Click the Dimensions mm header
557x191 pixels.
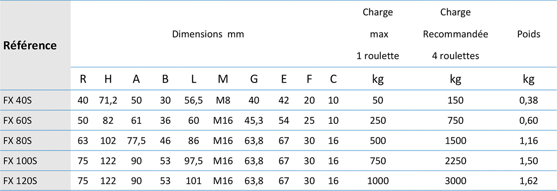click(x=208, y=34)
